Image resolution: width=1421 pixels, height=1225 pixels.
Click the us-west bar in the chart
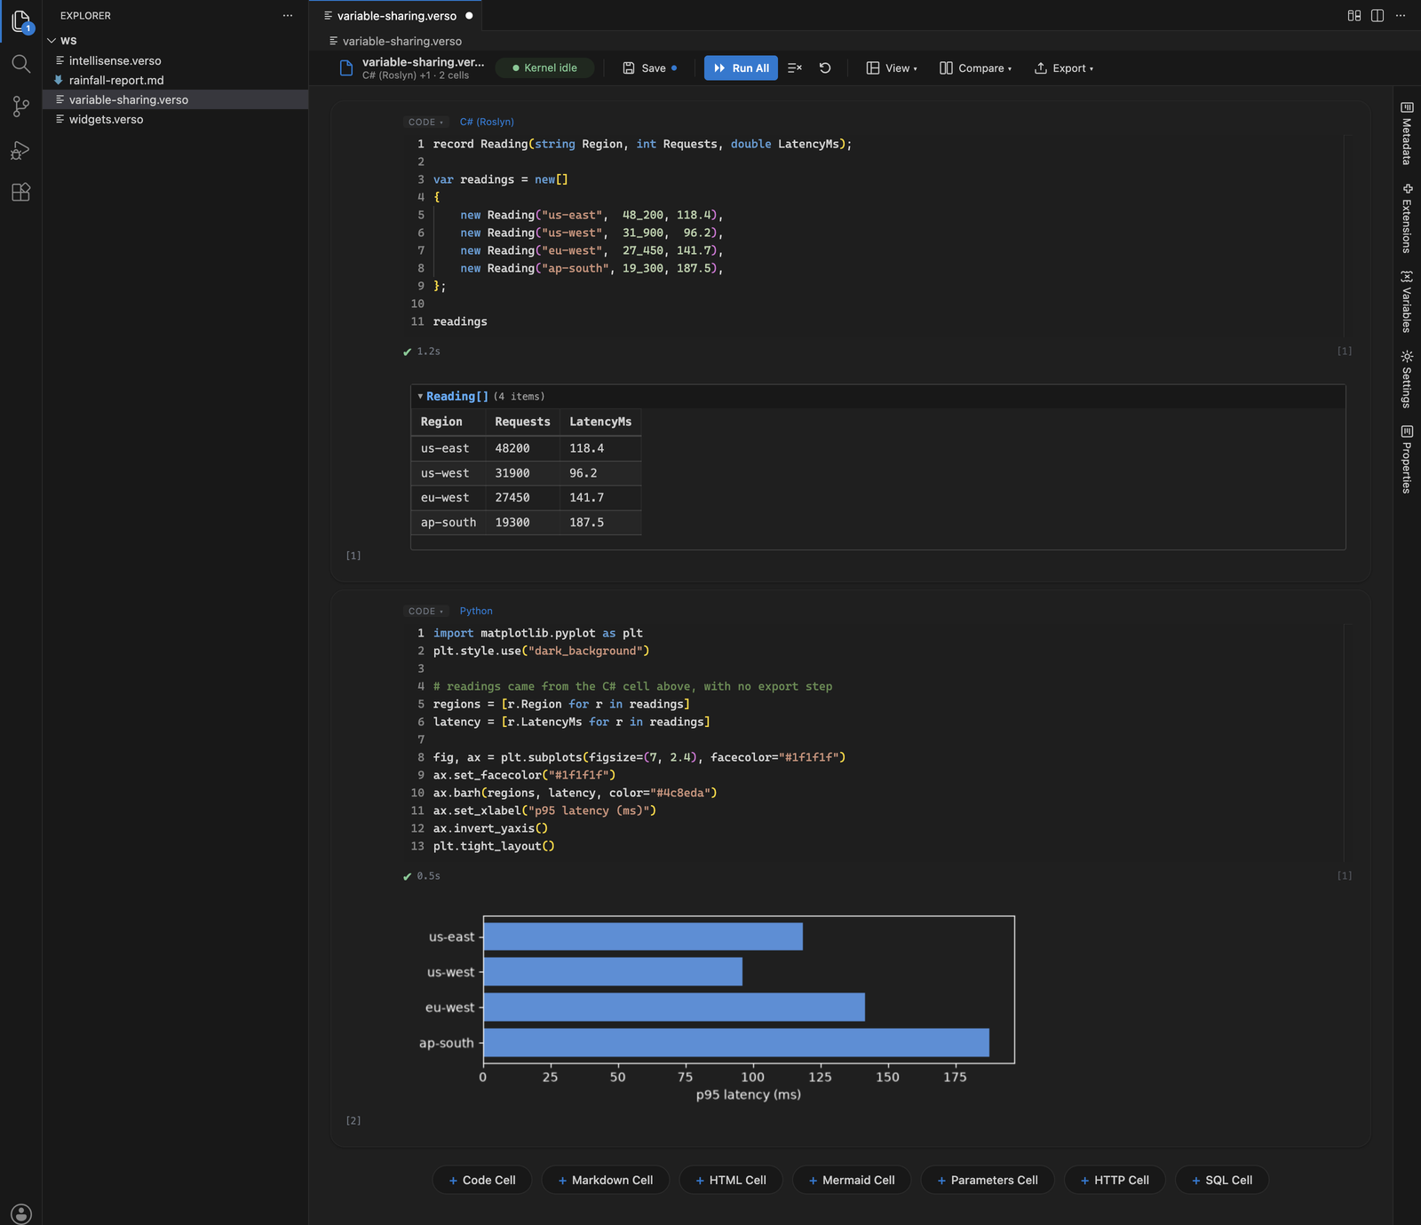pyautogui.click(x=613, y=972)
